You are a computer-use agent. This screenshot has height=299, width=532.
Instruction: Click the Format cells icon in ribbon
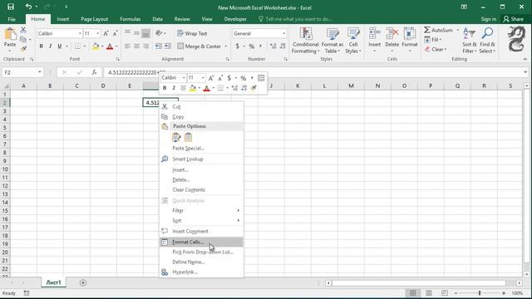click(410, 34)
